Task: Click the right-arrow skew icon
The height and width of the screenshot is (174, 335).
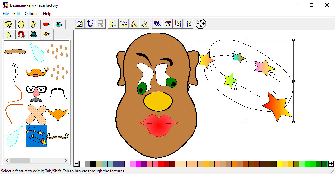Action: [167, 23]
